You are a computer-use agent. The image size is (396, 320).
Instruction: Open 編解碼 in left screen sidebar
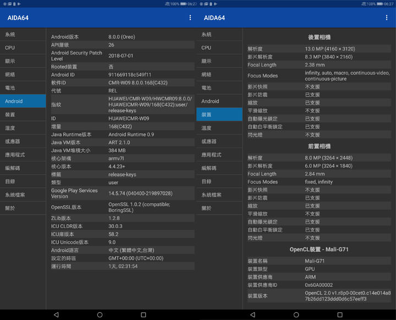pos(23,168)
